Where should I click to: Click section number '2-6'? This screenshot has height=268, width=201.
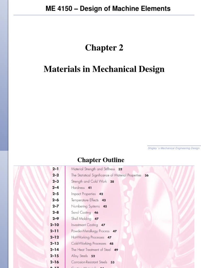point(55,200)
